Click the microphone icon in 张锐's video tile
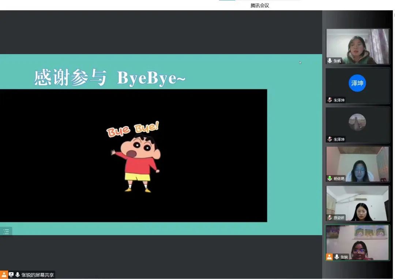Screen dimensions: 395x279 [x=337, y=257]
